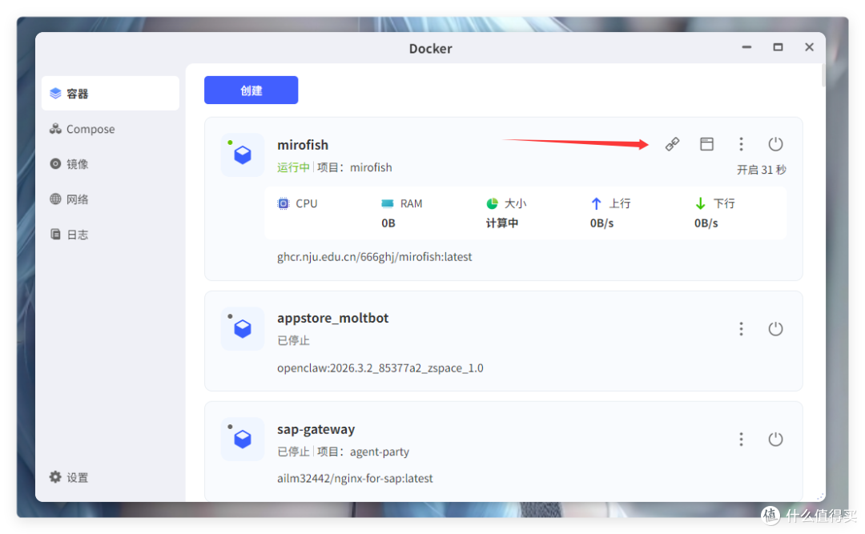Click the appstore_moltbot container cube icon

click(x=243, y=329)
